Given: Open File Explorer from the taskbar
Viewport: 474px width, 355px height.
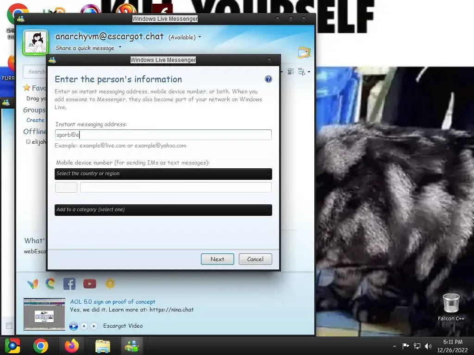Looking at the screenshot, I should 103,346.
